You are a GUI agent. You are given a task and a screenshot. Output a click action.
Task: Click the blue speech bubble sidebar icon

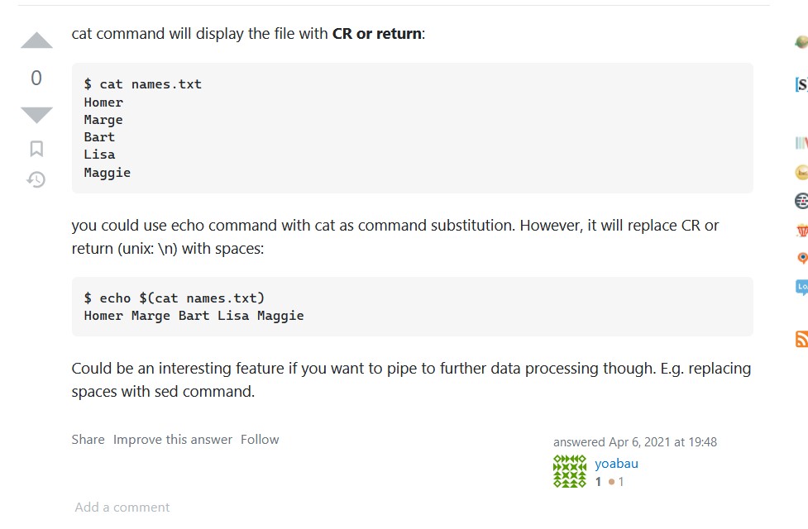pyautogui.click(x=801, y=287)
